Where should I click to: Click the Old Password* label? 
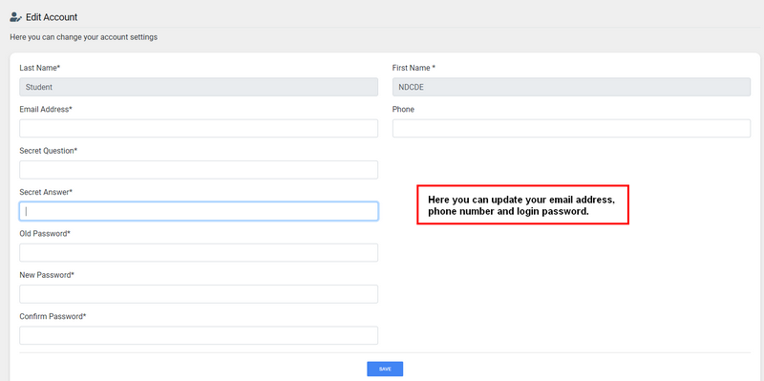coord(45,234)
